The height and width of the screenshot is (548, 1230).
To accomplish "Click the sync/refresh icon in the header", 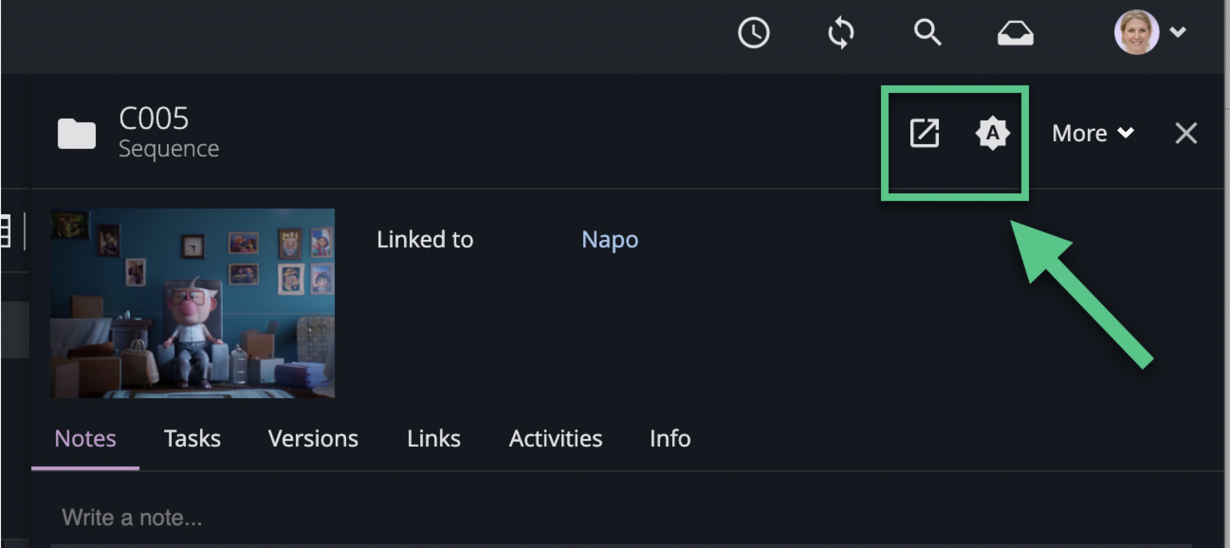I will 841,32.
